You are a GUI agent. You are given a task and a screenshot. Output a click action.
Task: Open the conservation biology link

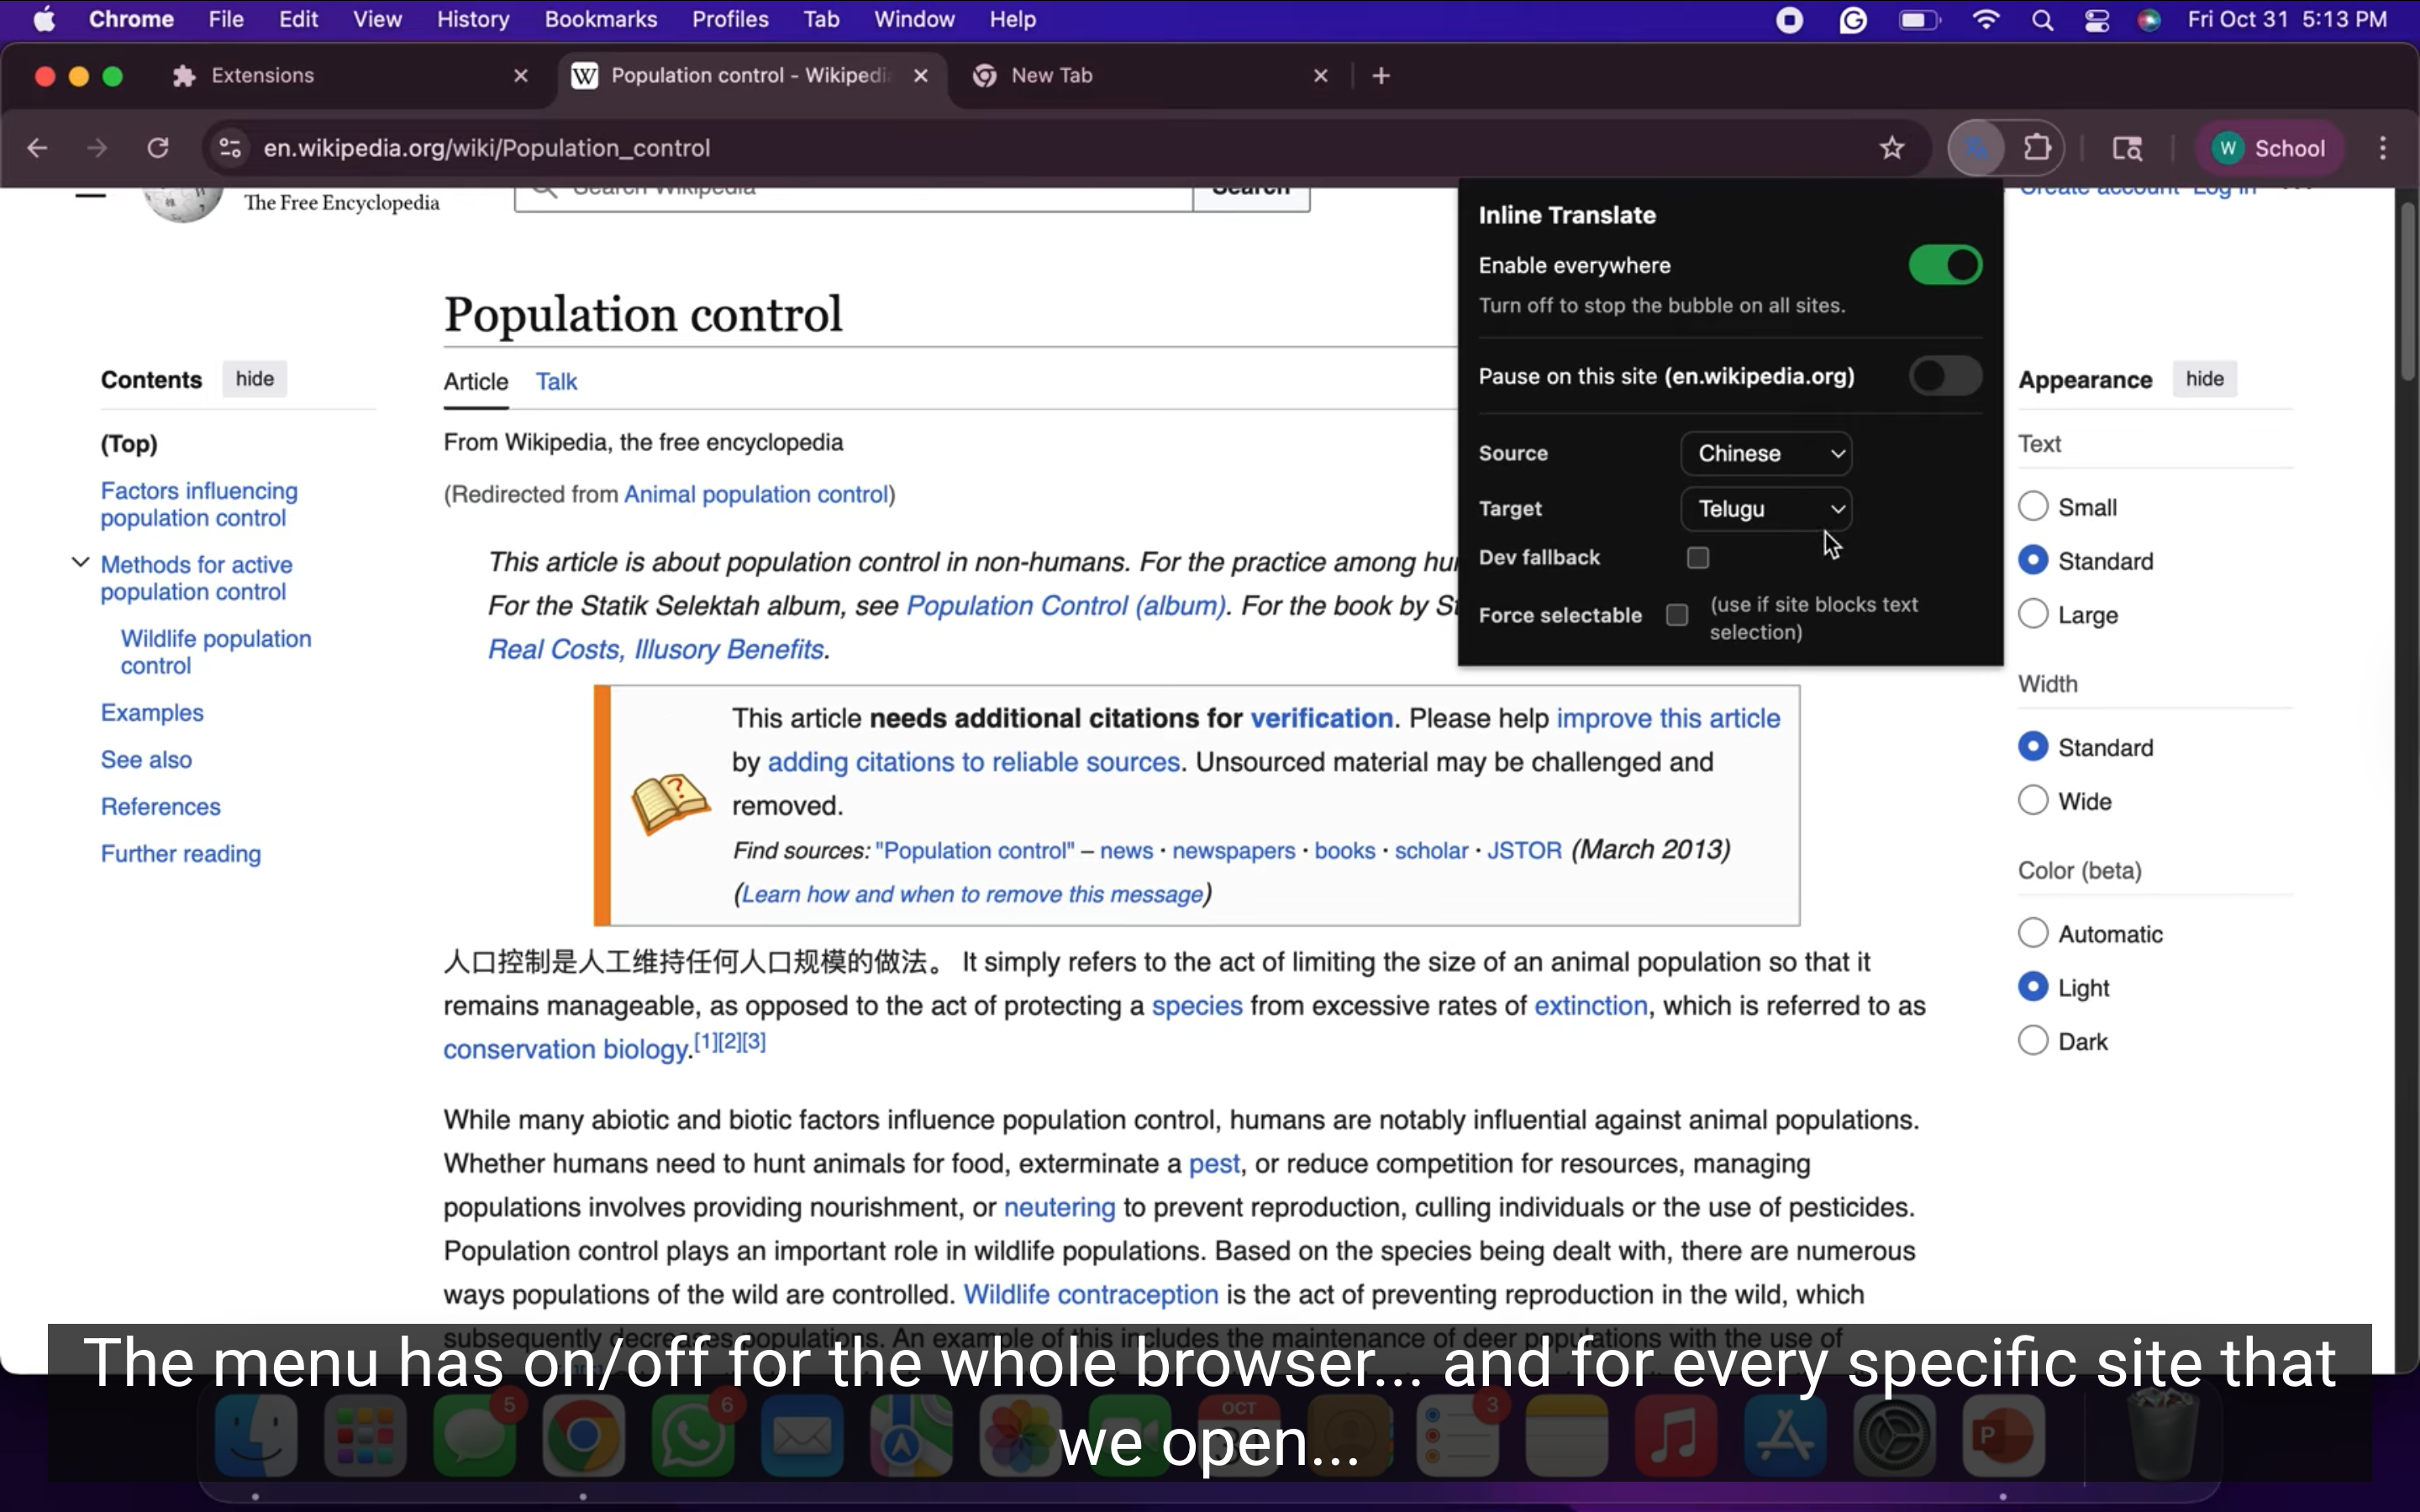pyautogui.click(x=566, y=1049)
